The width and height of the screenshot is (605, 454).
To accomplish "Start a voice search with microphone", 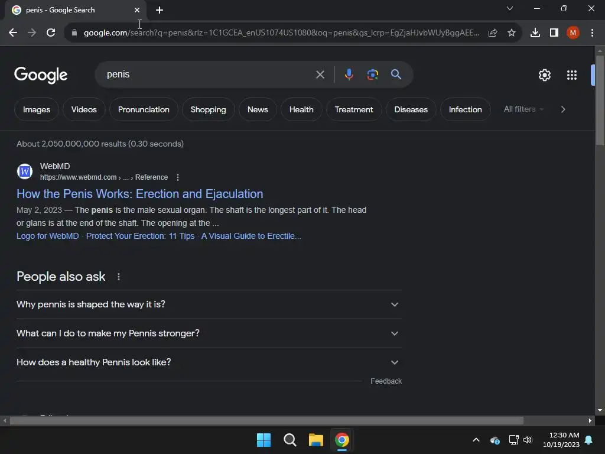I will [x=349, y=74].
